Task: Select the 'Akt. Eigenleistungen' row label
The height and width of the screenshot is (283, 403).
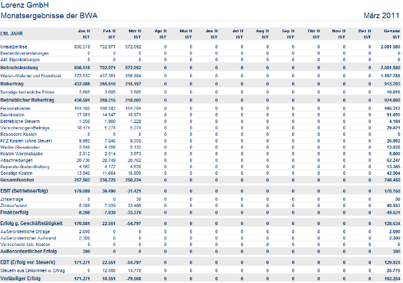Action: [x=20, y=60]
